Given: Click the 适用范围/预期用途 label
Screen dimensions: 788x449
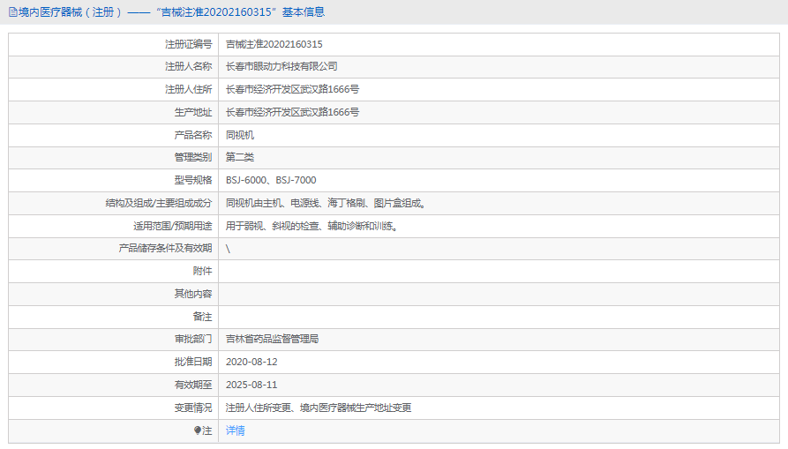Looking at the screenshot, I should 172,226.
